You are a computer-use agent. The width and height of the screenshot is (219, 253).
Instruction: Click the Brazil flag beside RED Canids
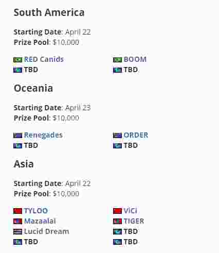pos(18,60)
